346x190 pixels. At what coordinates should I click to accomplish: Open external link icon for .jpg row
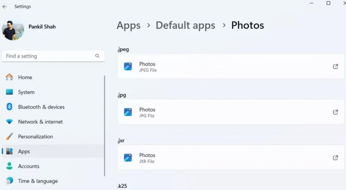335,112
